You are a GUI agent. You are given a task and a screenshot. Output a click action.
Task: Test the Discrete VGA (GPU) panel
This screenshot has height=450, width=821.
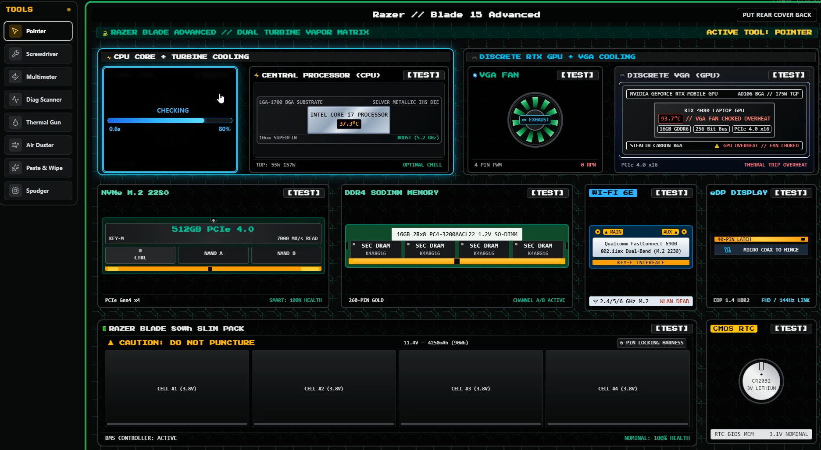tap(789, 75)
